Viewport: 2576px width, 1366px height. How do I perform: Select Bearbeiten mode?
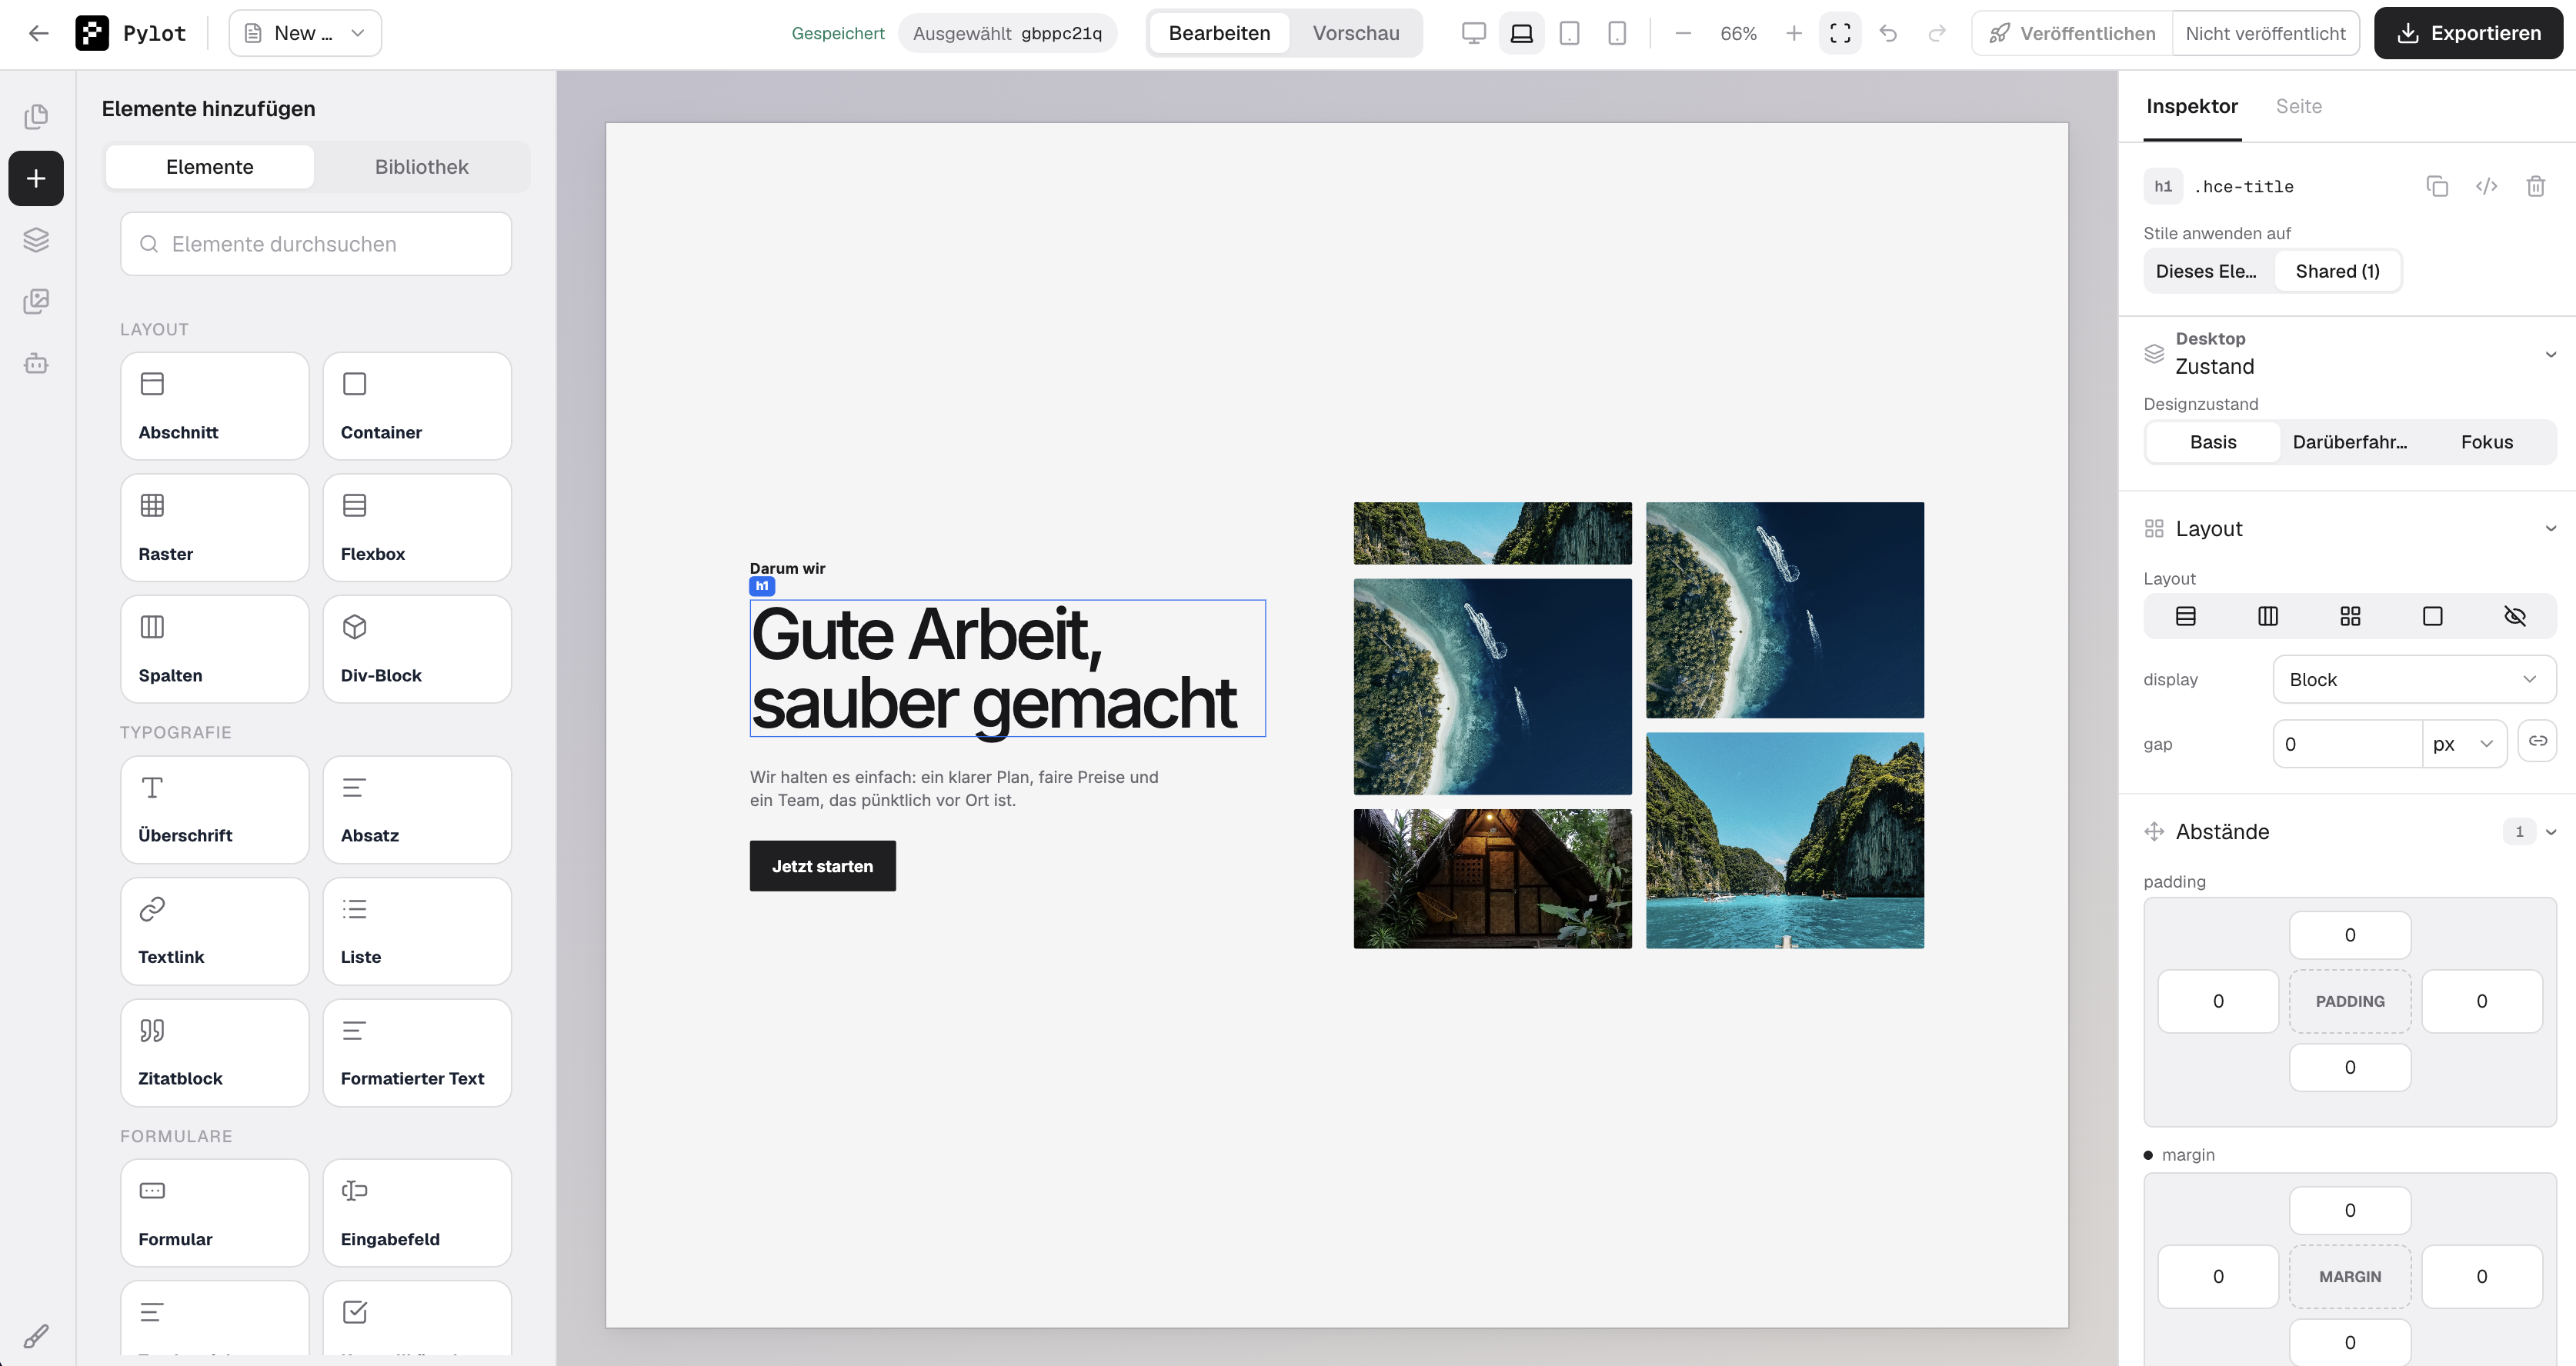tap(1219, 33)
